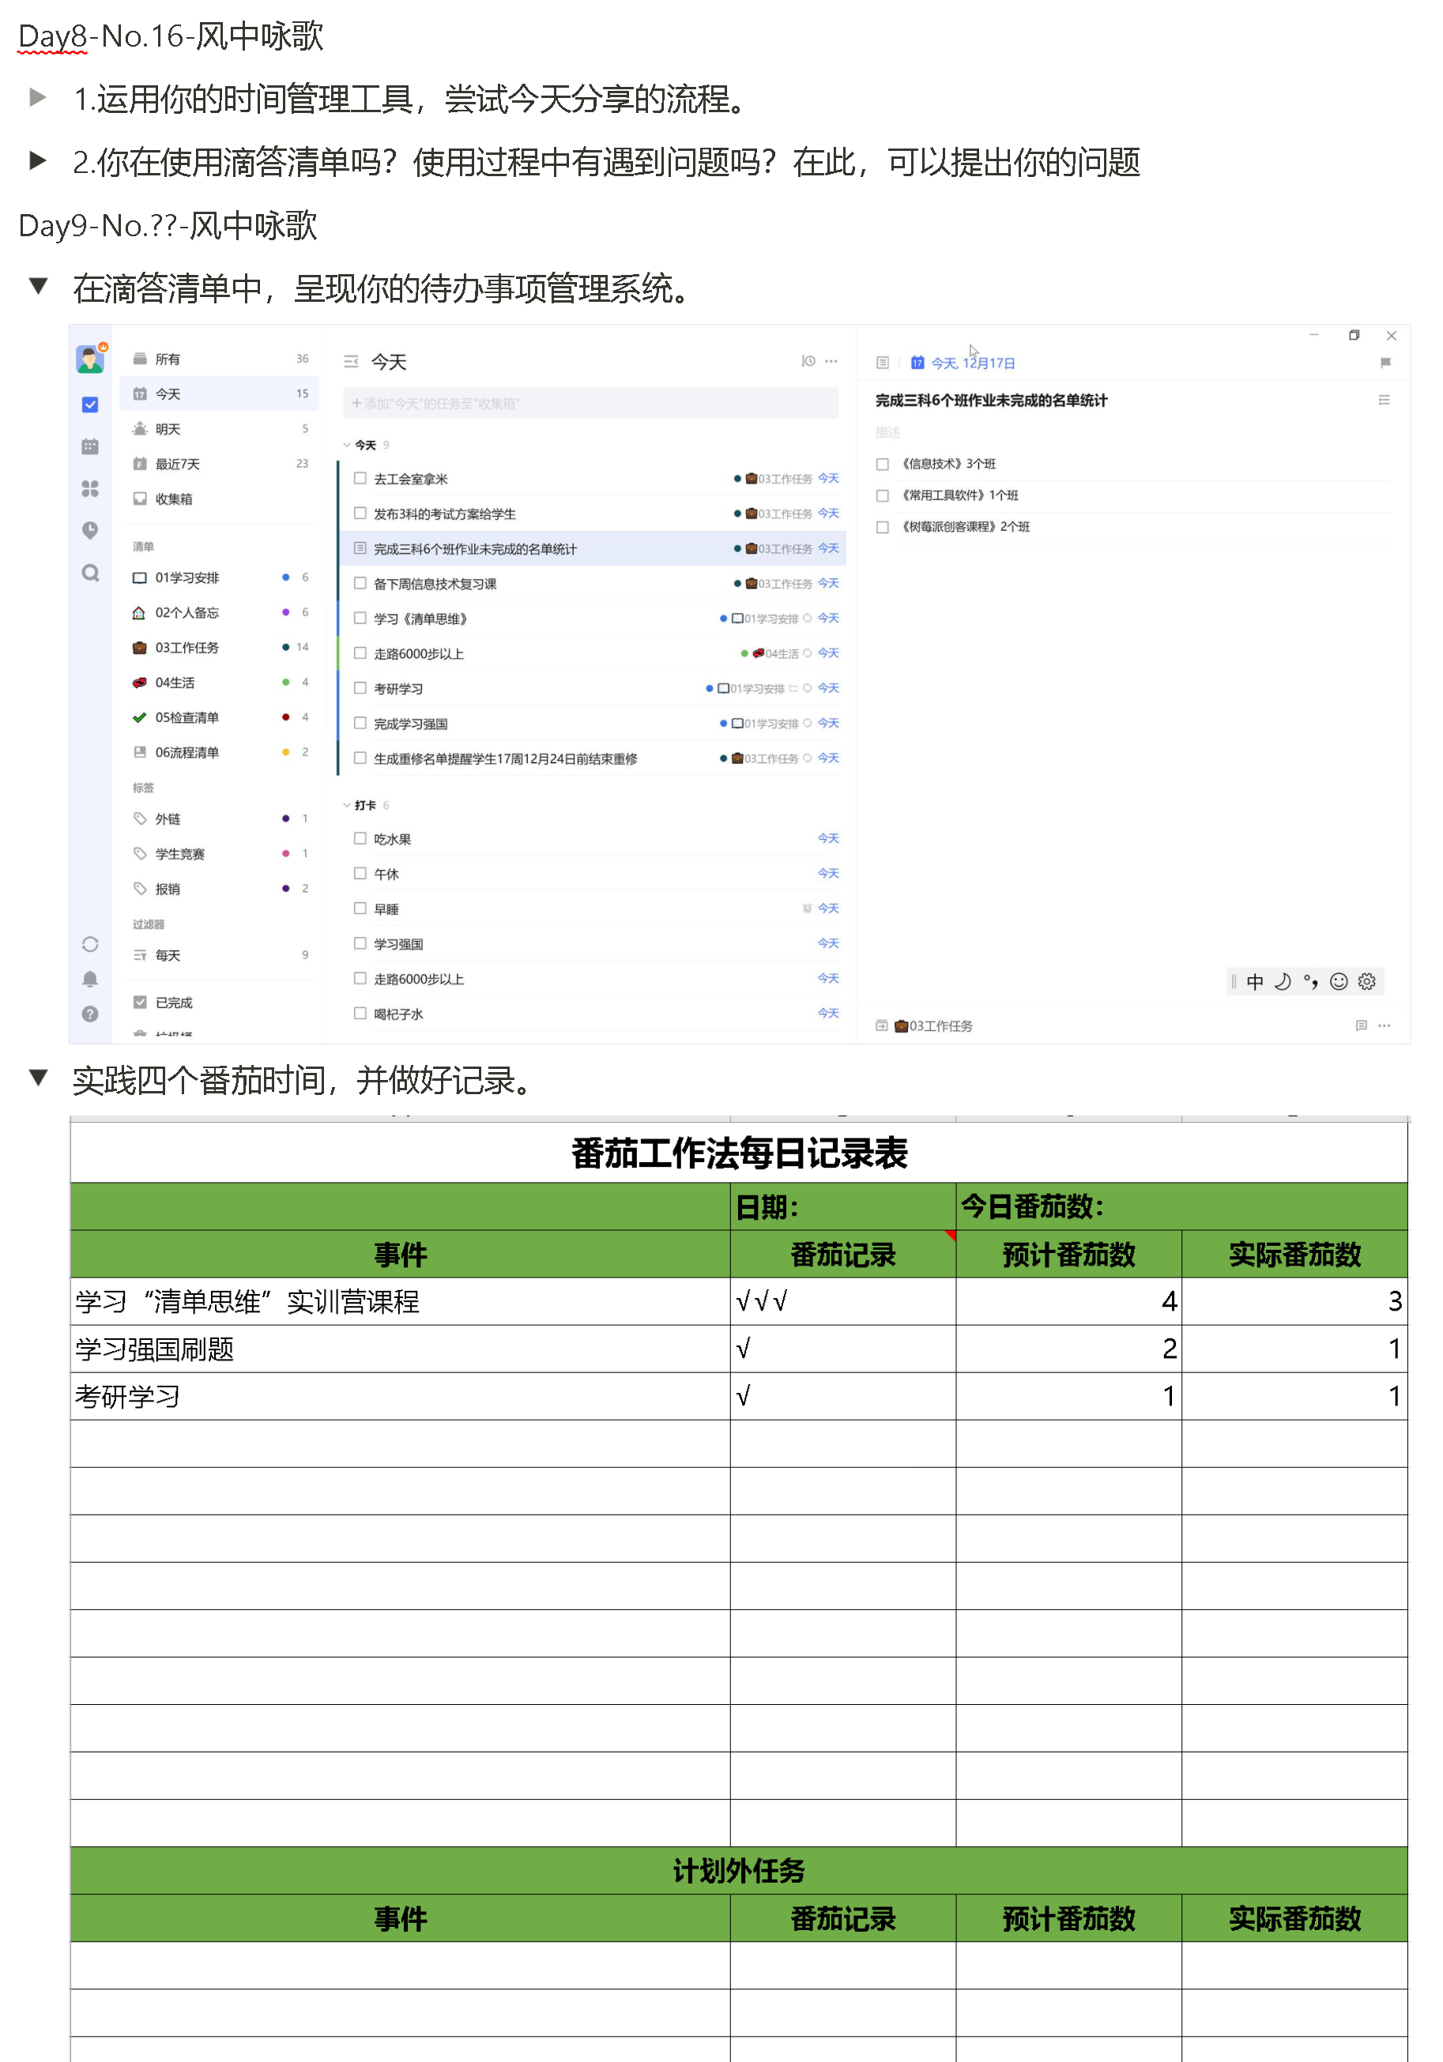
Task: Collapse the 今天 group with 9 tasks
Action: [347, 446]
